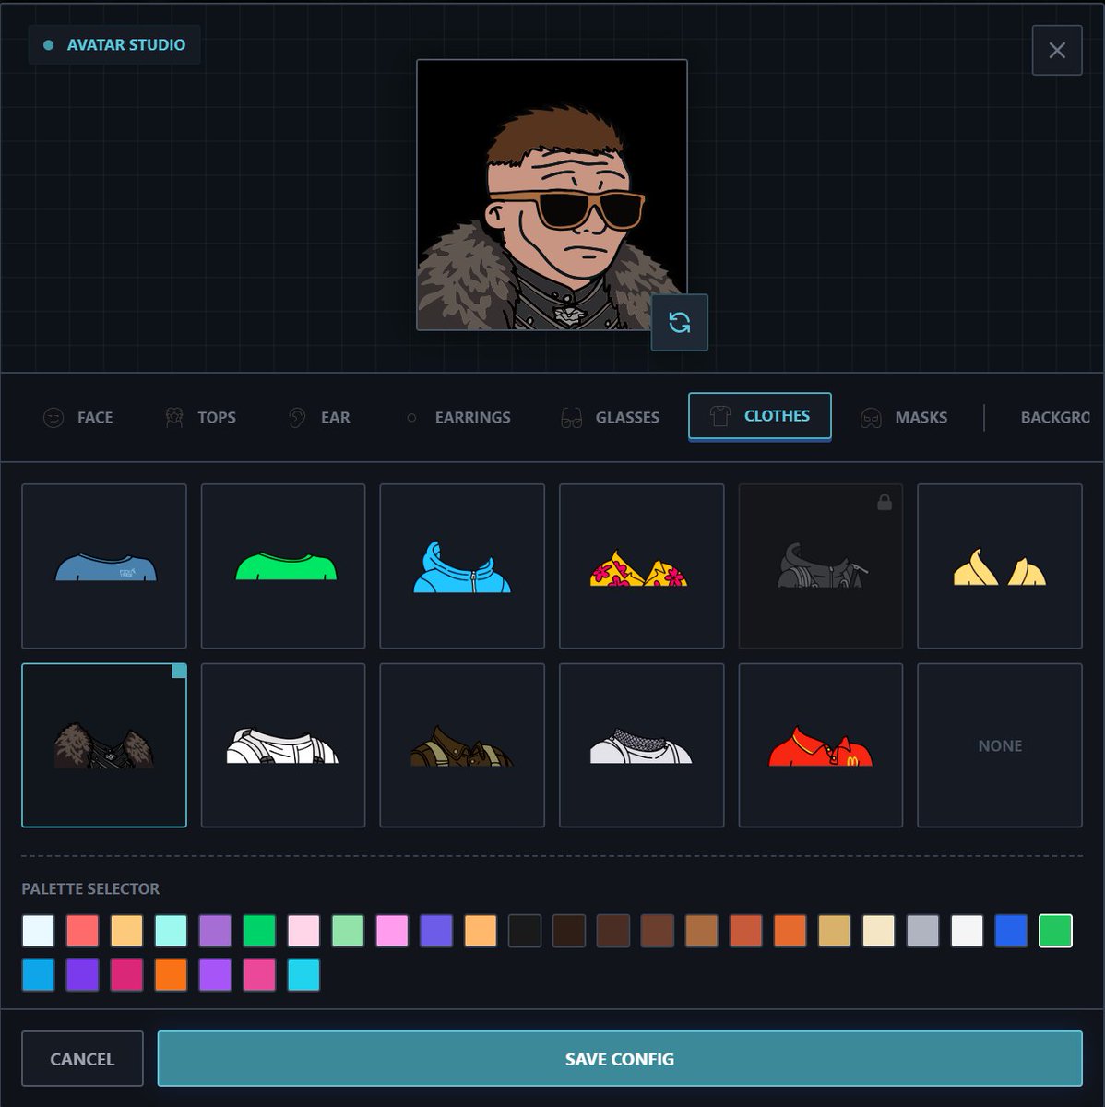Screen dimensions: 1105x1107
Task: Open the partially visible BACKGROUND tab
Action: tap(1055, 417)
